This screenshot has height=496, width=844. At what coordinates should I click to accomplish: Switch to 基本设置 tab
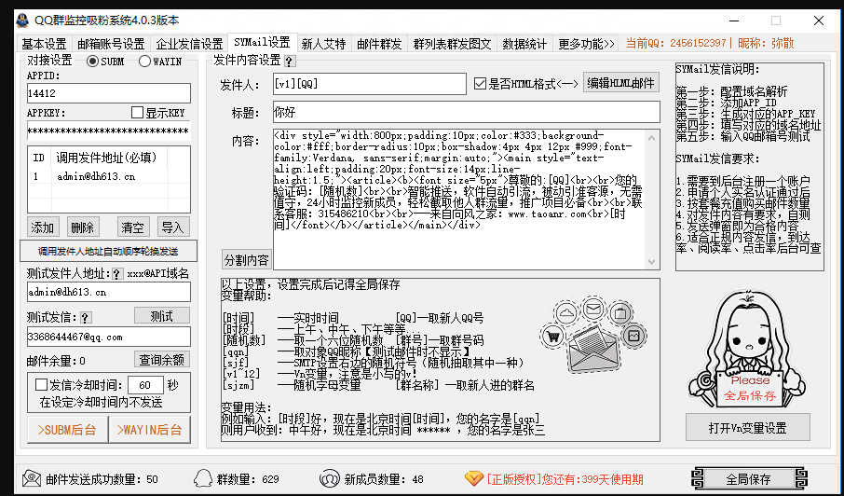[44, 44]
